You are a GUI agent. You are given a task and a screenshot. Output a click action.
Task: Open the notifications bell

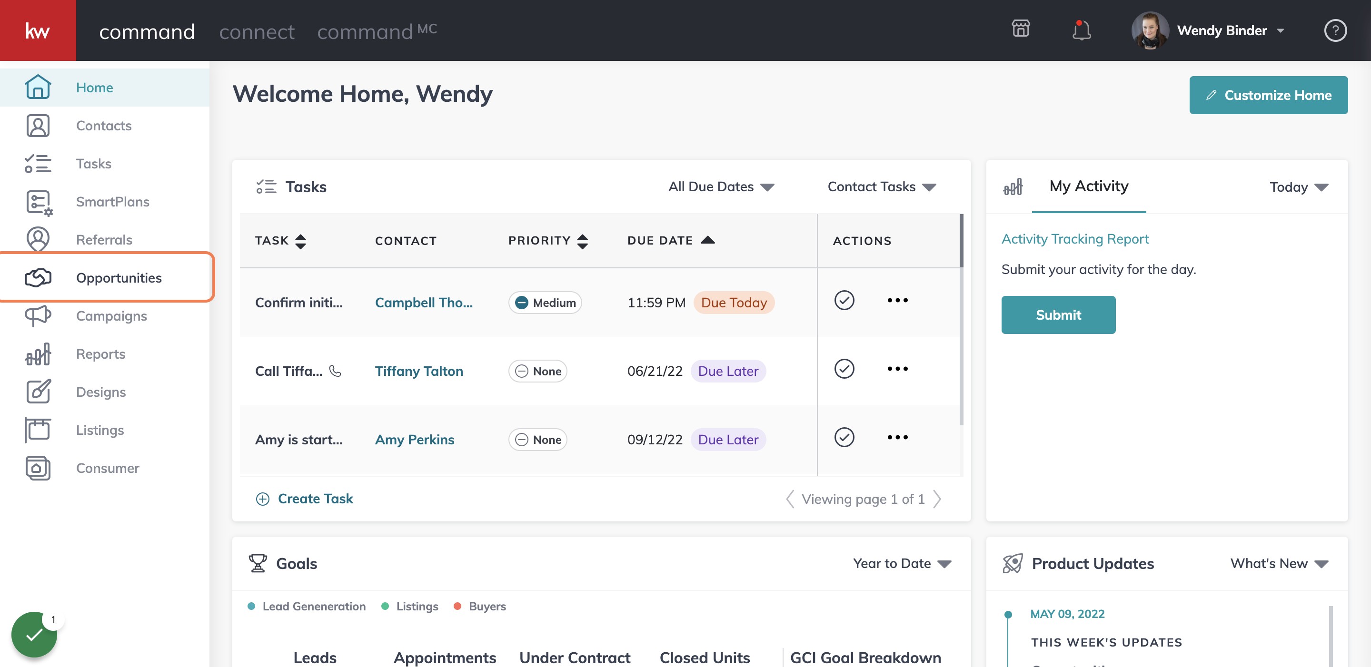click(1081, 30)
